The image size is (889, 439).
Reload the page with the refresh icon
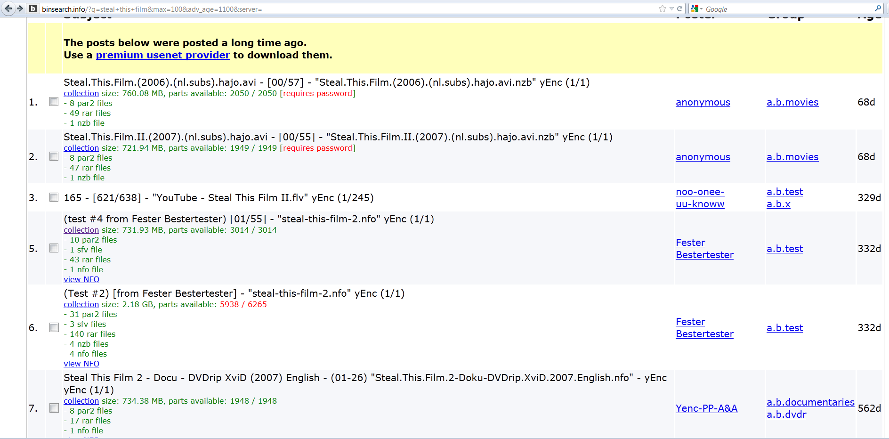(680, 8)
